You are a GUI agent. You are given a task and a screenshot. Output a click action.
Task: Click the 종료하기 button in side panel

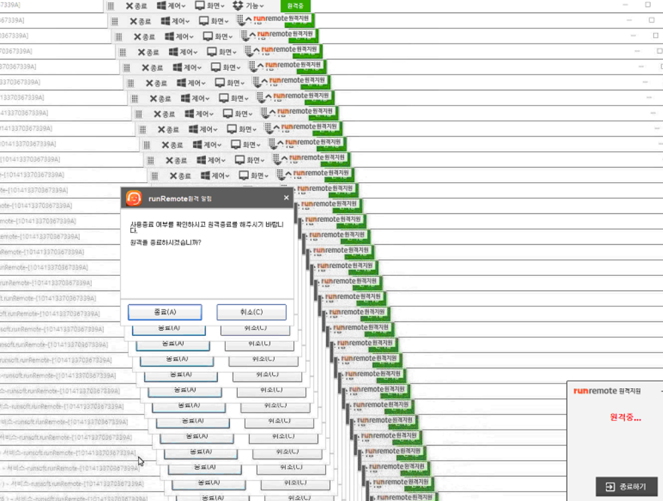[627, 487]
